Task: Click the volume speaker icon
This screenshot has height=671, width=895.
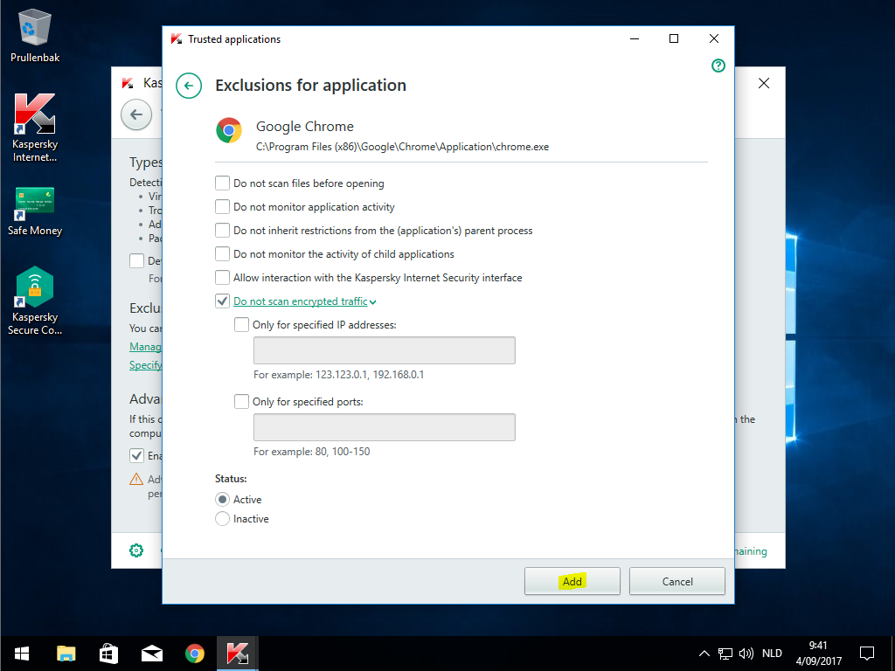Action: (746, 654)
